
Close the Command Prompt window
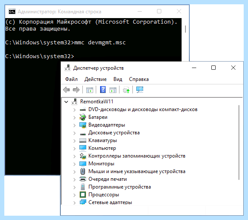tap(179, 11)
